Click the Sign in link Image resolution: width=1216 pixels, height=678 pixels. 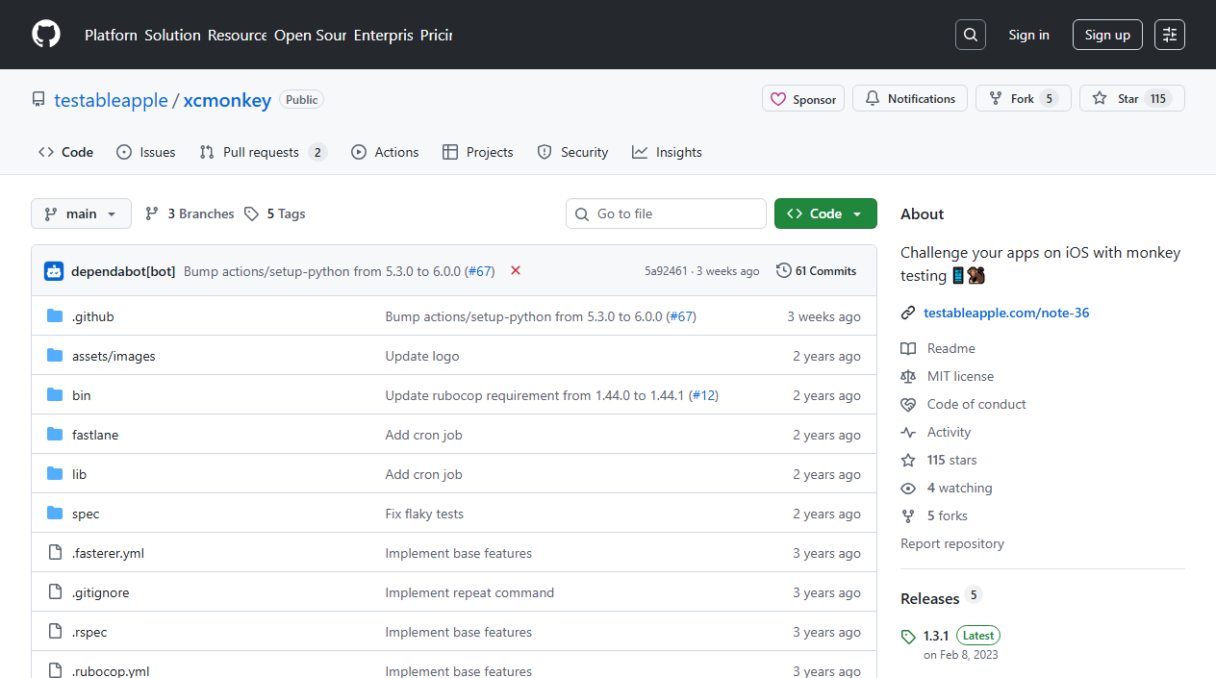coord(1028,35)
